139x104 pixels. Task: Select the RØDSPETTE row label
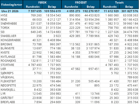point(8,85)
